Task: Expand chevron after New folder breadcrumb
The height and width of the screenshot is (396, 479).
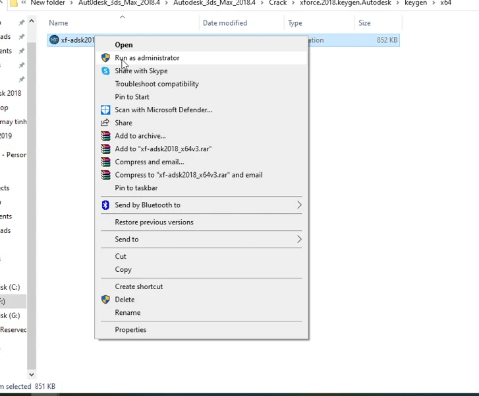Action: pos(72,3)
